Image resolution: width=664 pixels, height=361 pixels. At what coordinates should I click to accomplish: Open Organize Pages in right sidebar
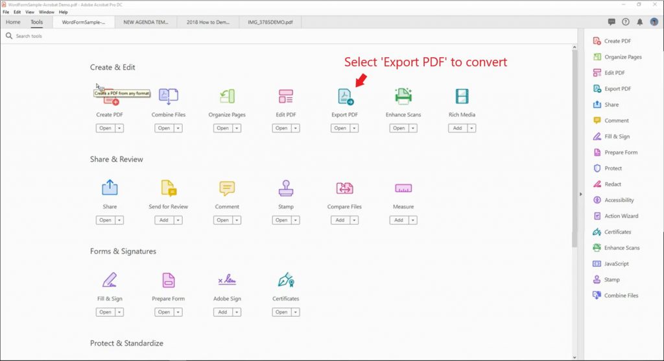[x=617, y=57]
